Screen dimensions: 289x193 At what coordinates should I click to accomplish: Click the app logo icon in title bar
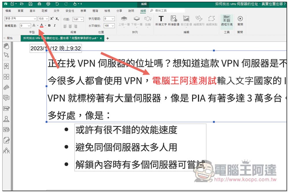point(5,4)
